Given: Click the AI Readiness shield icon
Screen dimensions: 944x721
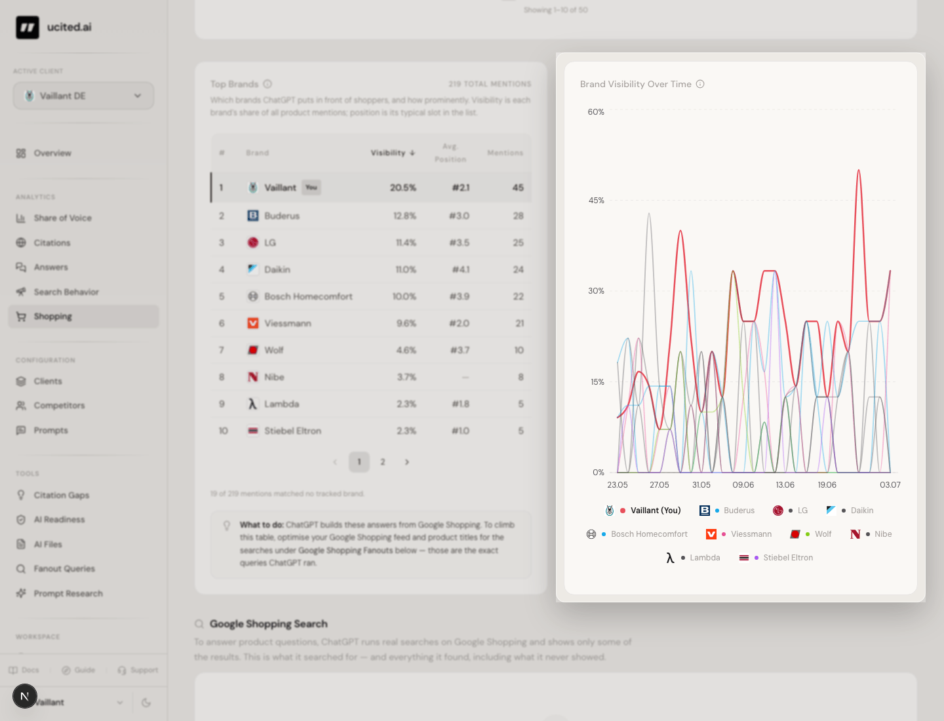Looking at the screenshot, I should [x=21, y=520].
